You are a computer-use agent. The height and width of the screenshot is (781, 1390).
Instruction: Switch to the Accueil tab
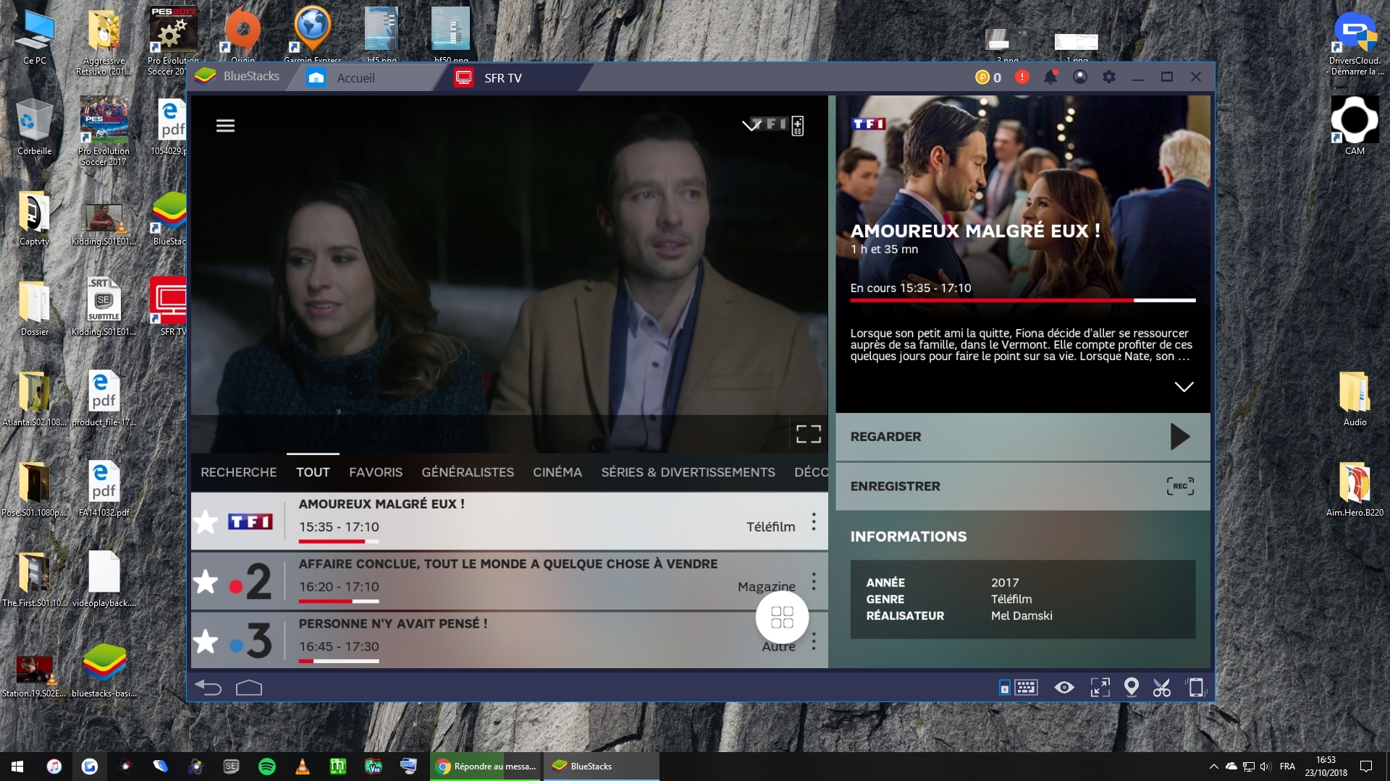point(355,78)
